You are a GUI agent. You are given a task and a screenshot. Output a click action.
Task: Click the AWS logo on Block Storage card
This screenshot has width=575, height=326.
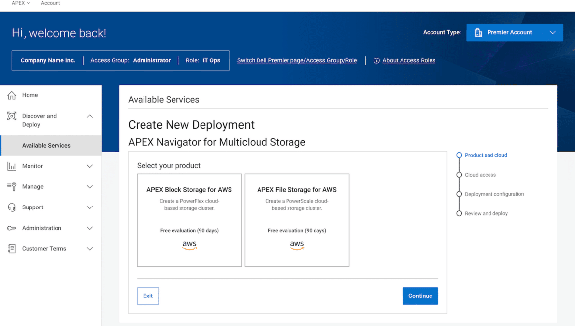point(189,245)
